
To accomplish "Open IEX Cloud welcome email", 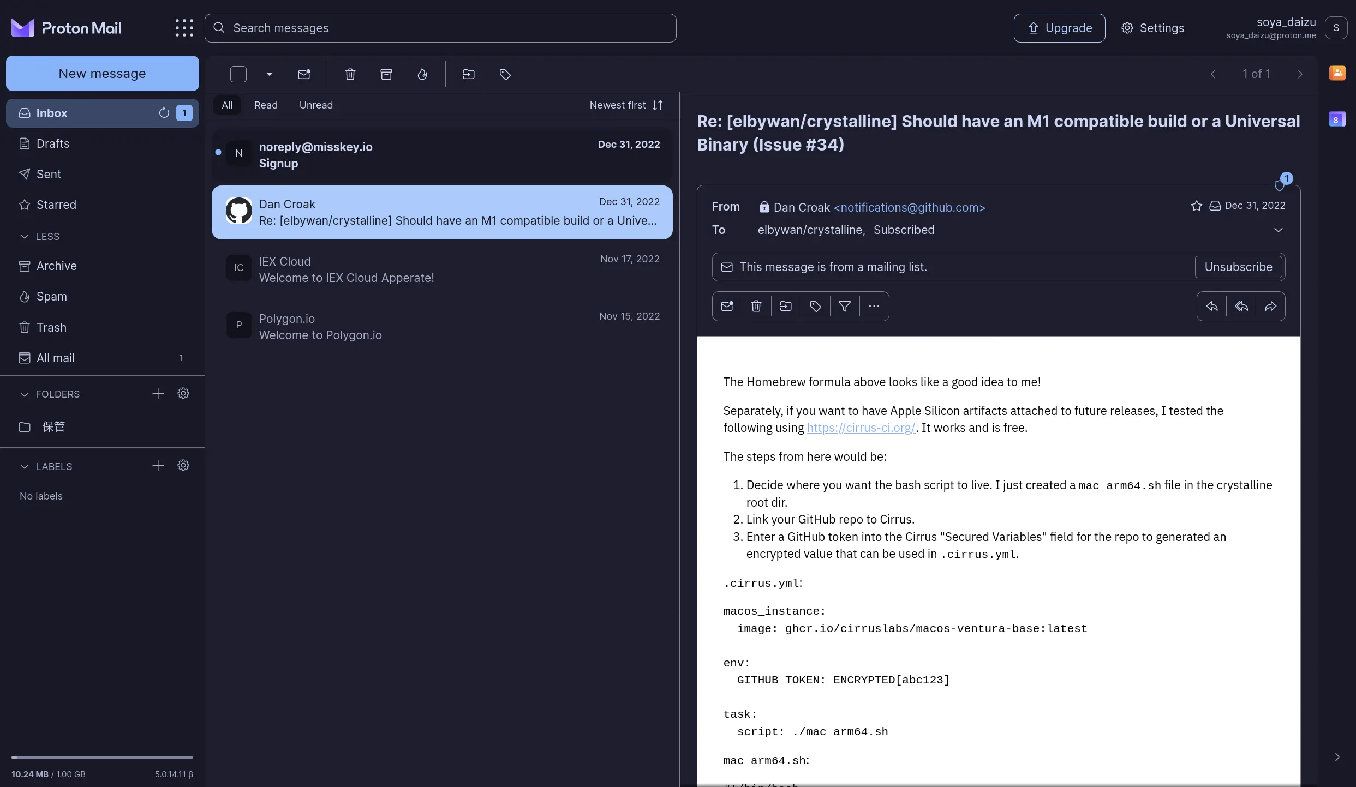I will [442, 269].
